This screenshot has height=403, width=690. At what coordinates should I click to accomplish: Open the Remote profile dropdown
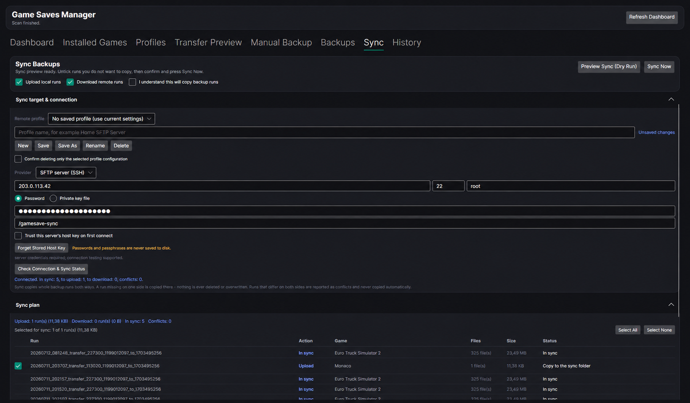[x=101, y=119]
